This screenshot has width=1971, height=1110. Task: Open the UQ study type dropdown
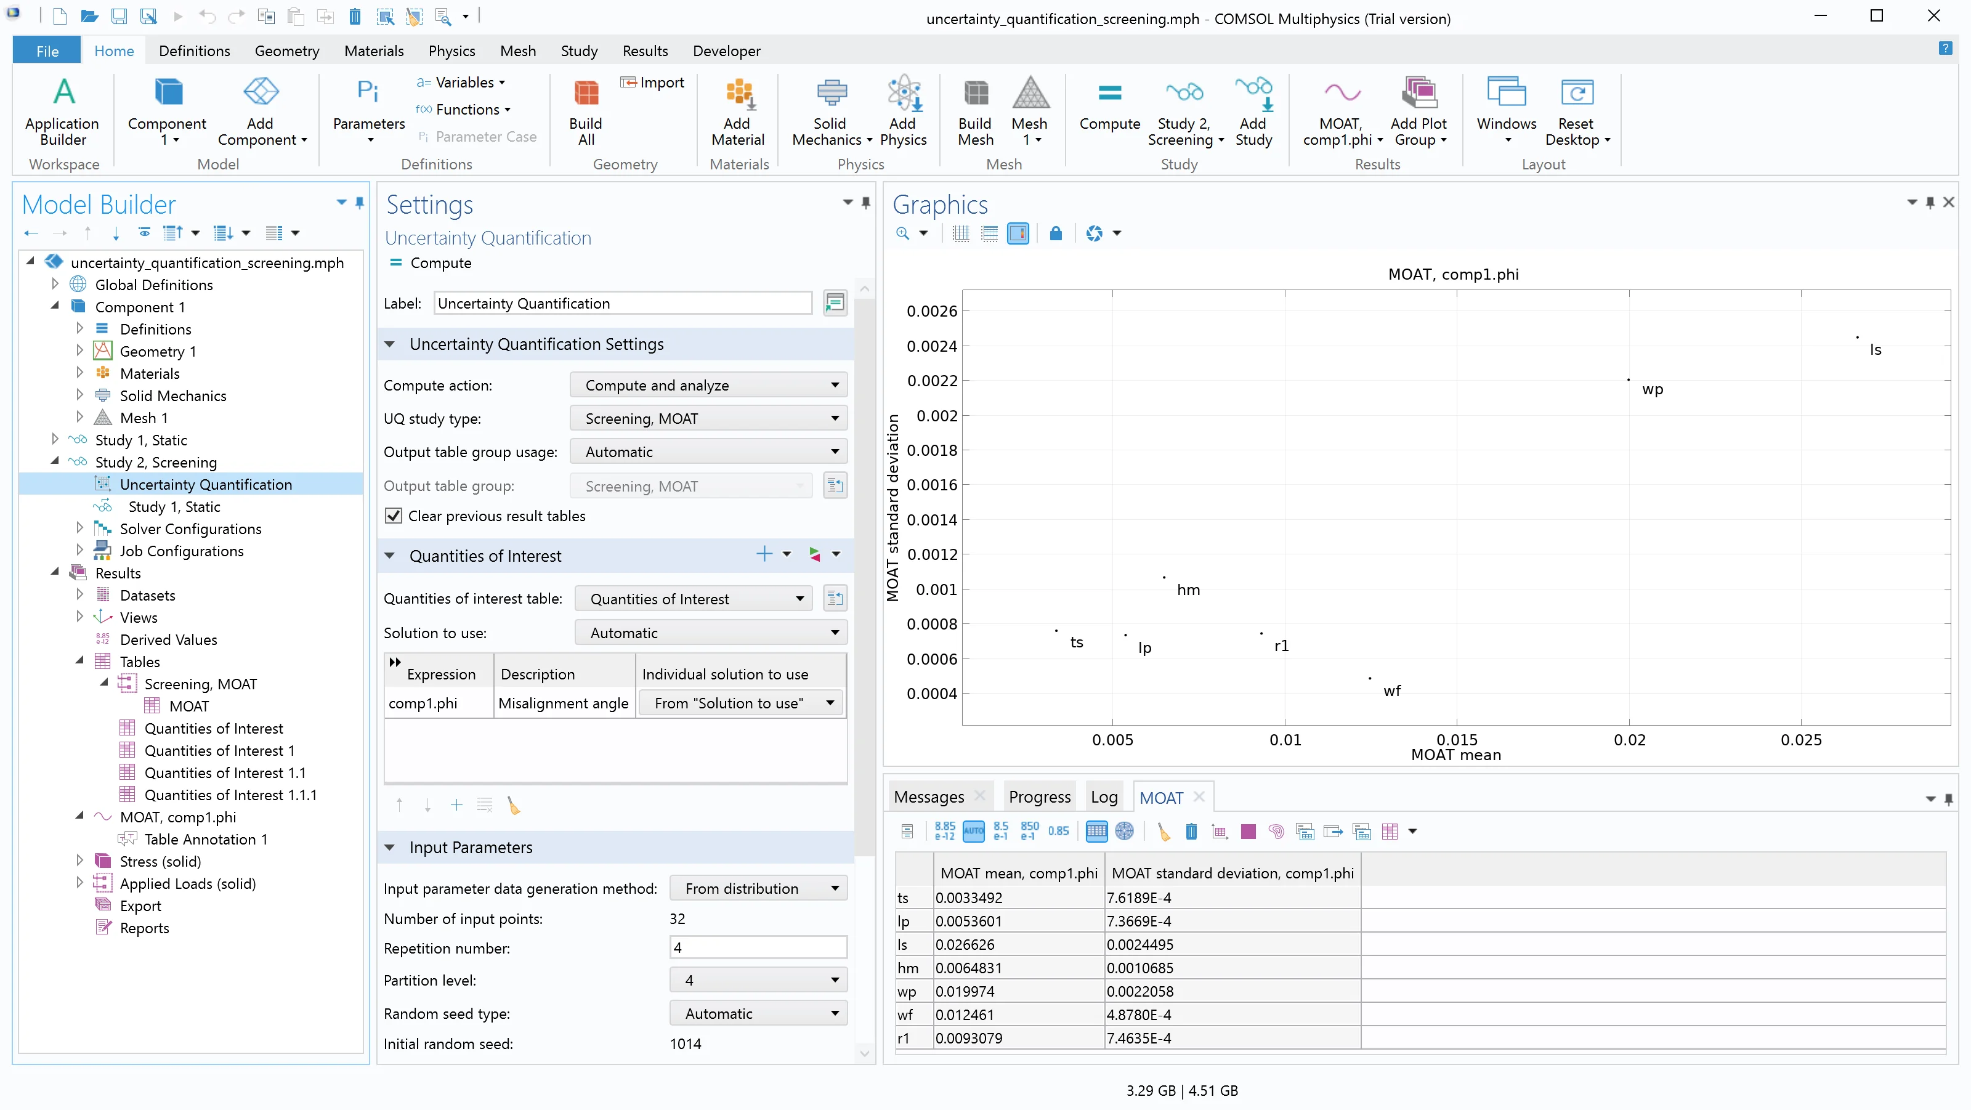[x=708, y=418]
